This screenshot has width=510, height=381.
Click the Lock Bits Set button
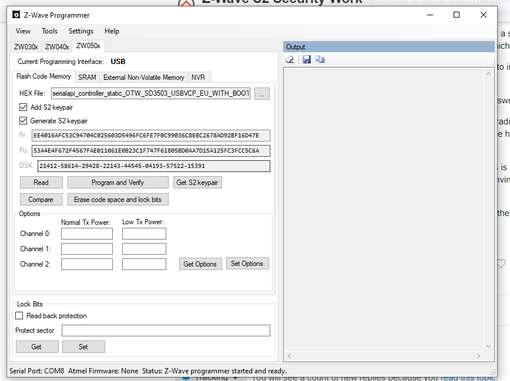(x=83, y=346)
